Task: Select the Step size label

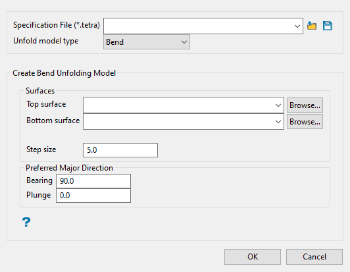Action: (41, 150)
